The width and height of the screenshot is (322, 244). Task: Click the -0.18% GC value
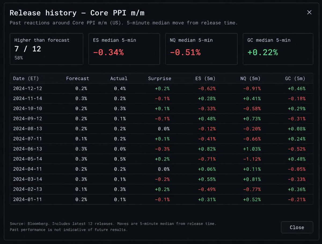tap(297, 98)
